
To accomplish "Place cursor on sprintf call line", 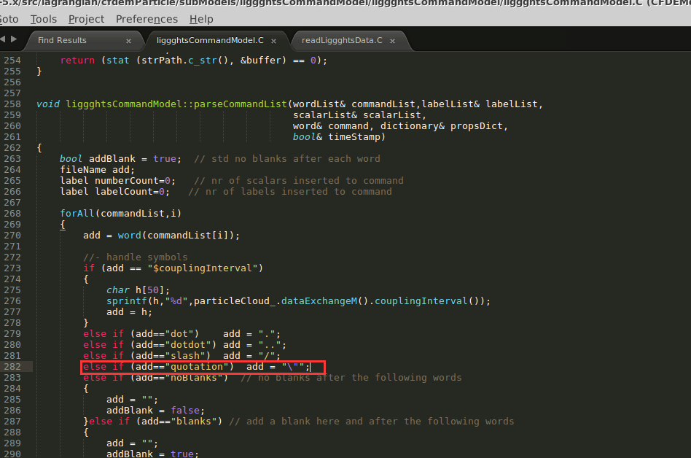I will click(298, 301).
